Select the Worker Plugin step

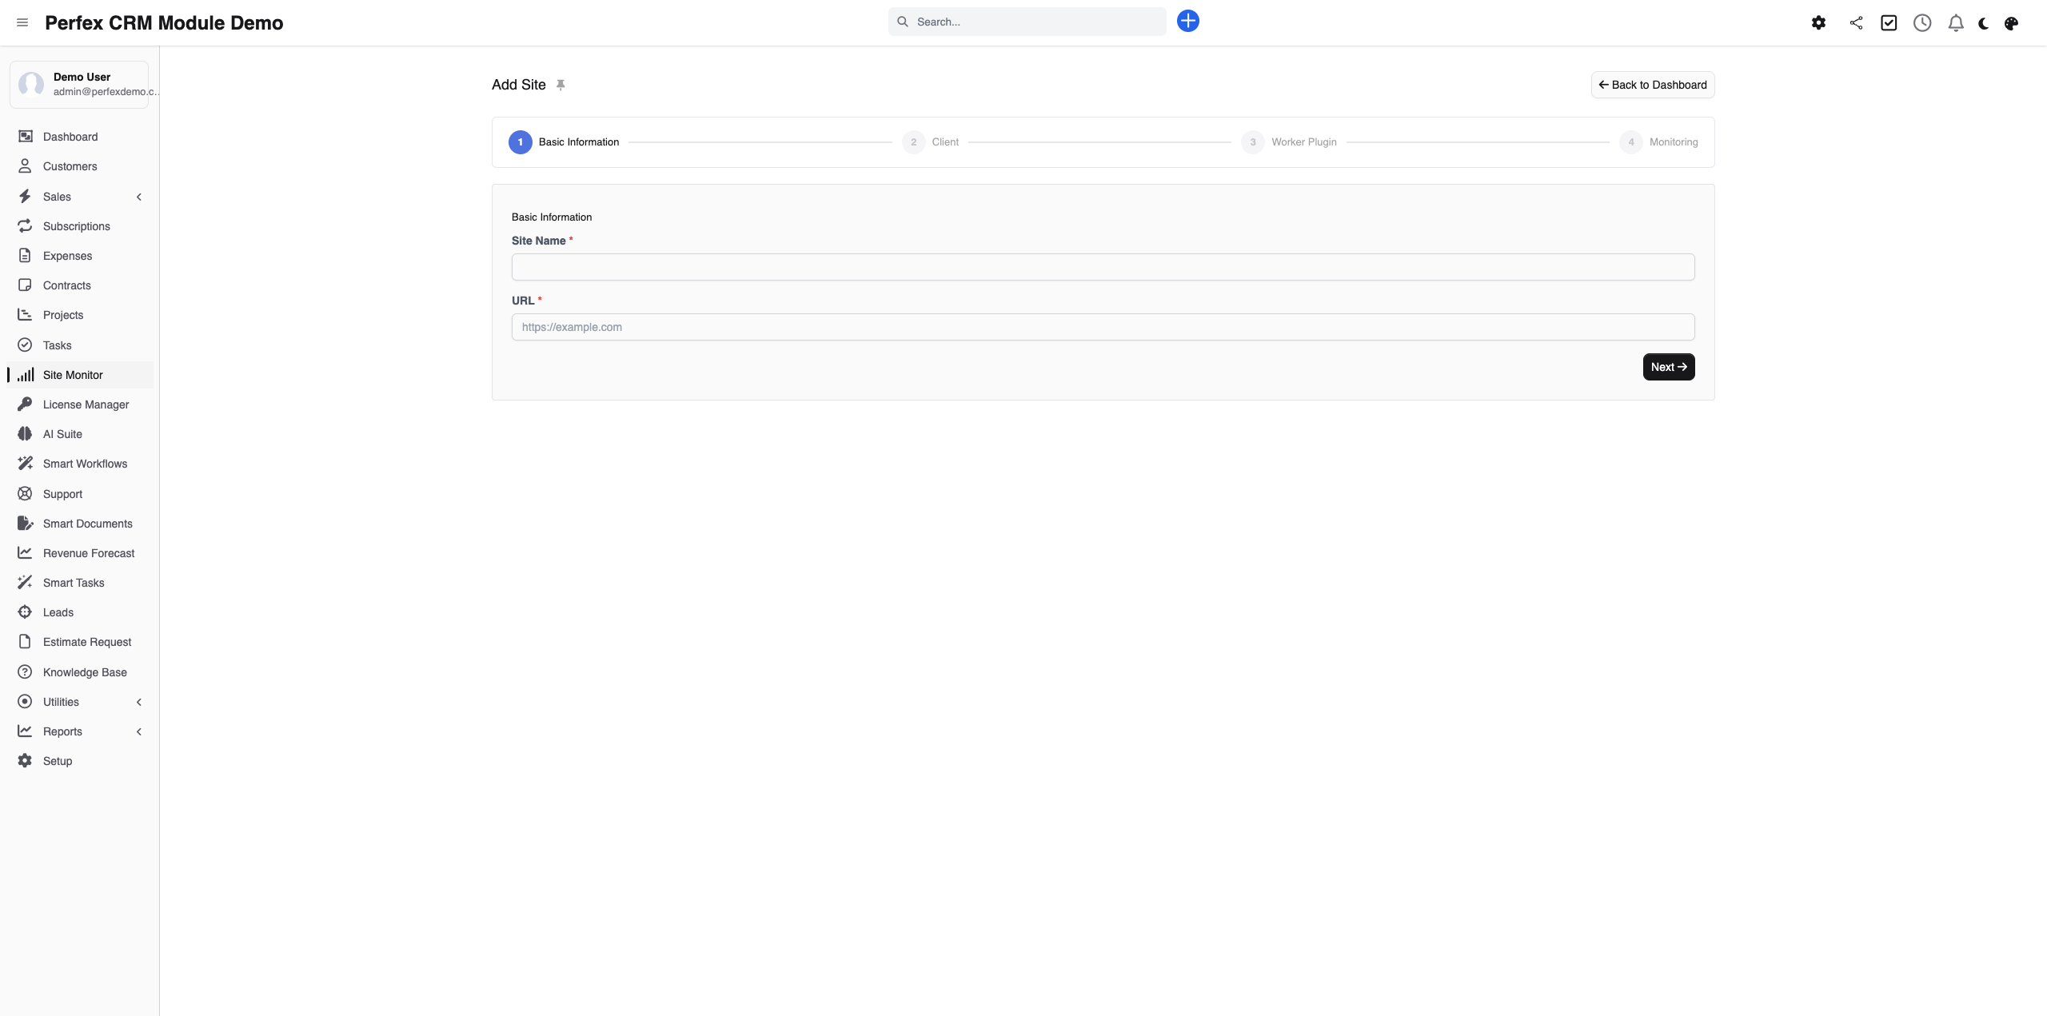(x=1289, y=142)
